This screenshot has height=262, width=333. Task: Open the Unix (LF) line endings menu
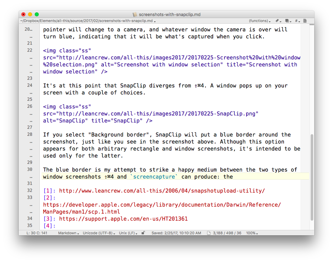click(128, 233)
